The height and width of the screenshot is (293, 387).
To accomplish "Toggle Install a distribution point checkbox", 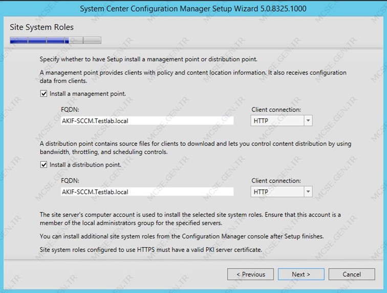I will [44, 164].
